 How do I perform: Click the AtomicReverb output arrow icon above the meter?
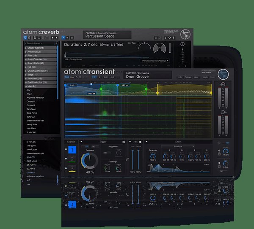[x=182, y=44]
